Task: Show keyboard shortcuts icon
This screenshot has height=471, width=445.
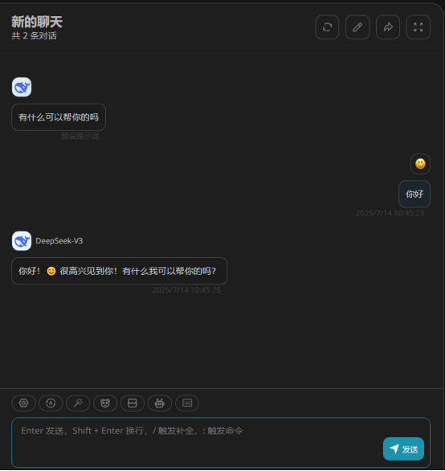Action: 187,403
